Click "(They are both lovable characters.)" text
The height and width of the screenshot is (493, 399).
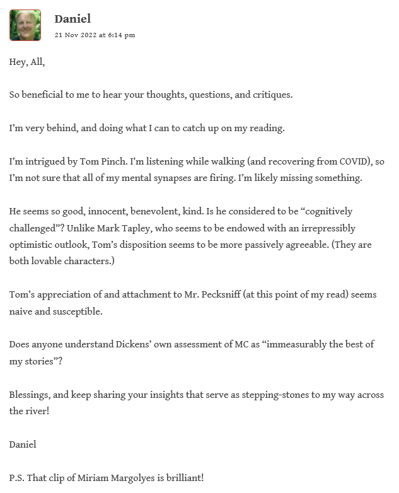coord(62,260)
